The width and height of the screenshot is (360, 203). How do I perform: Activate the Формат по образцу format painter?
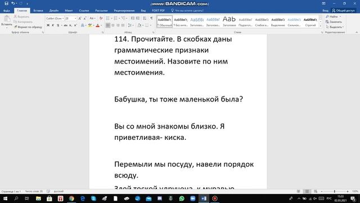28,27
